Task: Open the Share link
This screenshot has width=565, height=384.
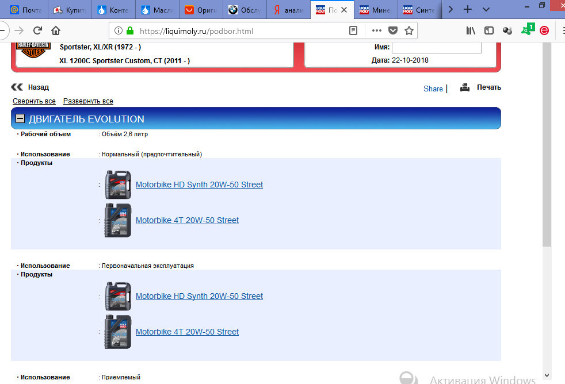Action: [x=433, y=89]
